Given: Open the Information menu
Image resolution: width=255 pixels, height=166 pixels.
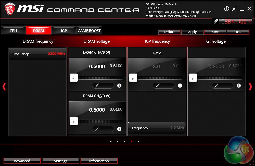Looking at the screenshot, I should (99, 161).
